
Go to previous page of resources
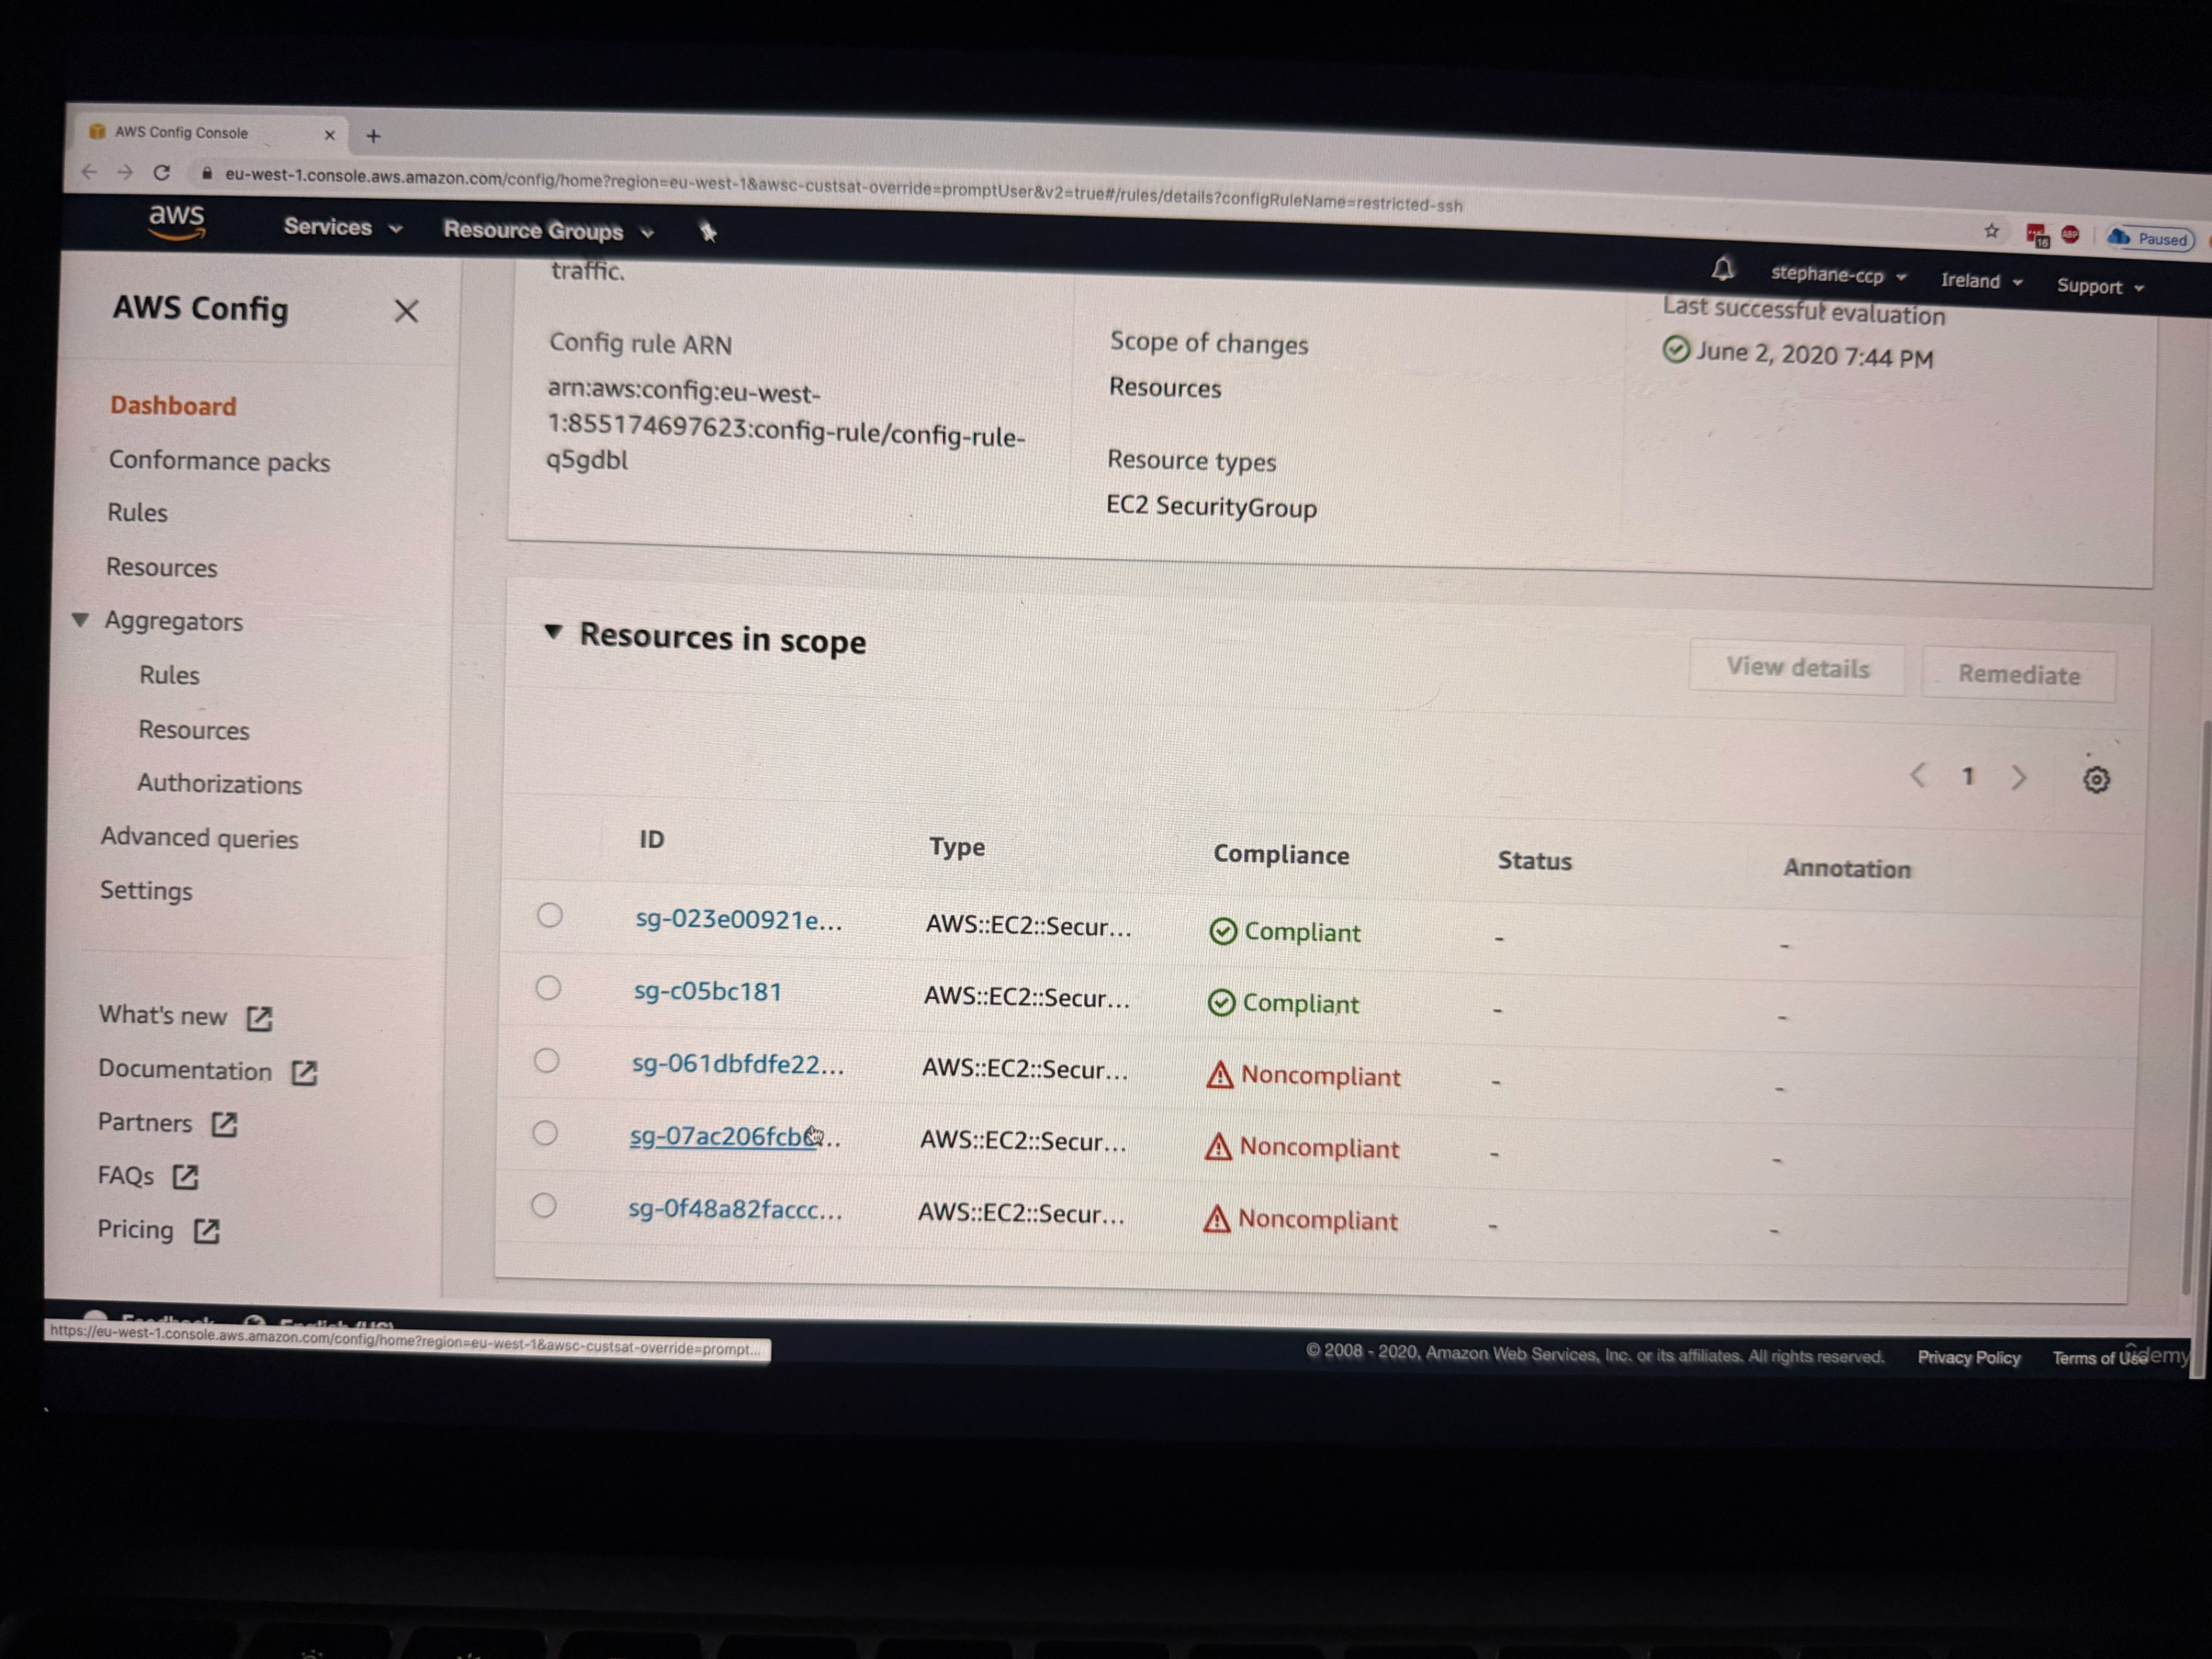(1917, 775)
